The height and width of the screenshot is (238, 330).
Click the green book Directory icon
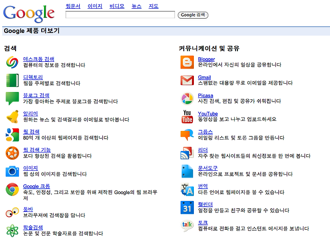[x=12, y=80]
